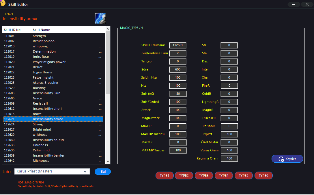This screenshot has width=314, height=195.
Task: Click the ExpPct input box
Action: coord(229,134)
